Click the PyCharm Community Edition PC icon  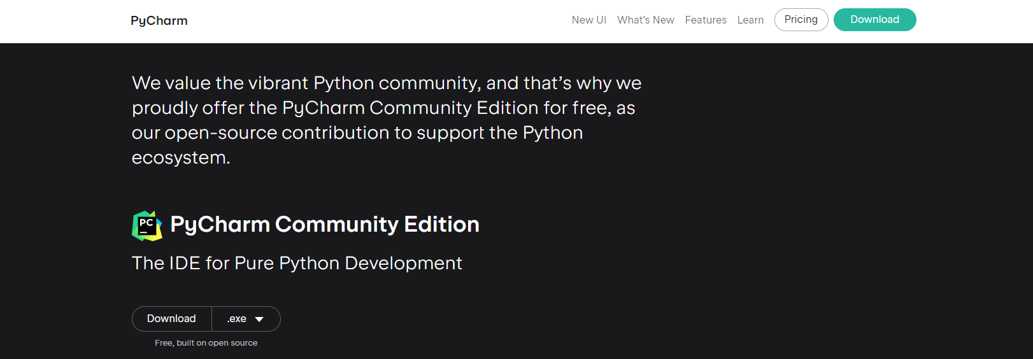pos(147,225)
